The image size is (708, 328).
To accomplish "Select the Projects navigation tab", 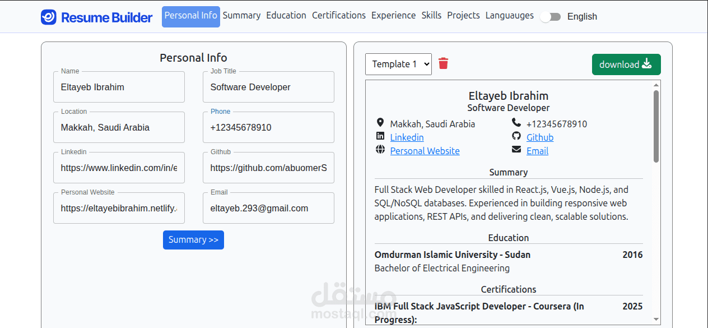I will click(x=464, y=15).
